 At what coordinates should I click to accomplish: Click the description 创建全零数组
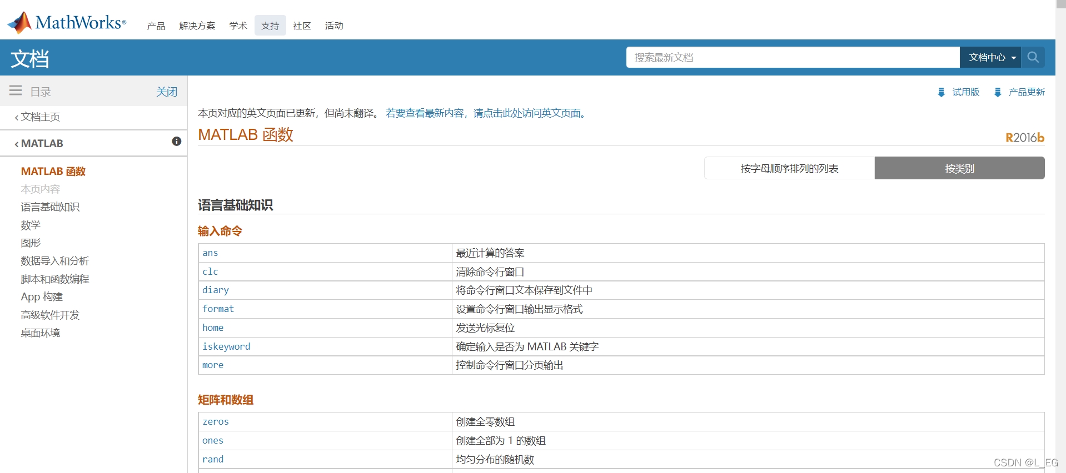tap(485, 422)
